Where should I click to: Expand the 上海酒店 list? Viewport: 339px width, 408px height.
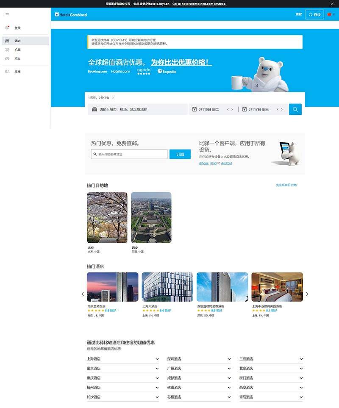click(123, 359)
